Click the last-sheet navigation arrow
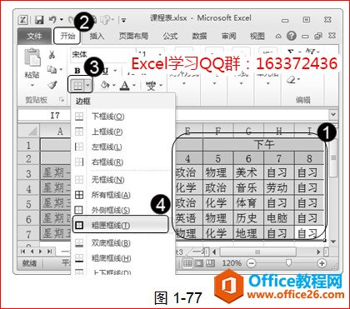350x309 pixels. tap(50, 252)
